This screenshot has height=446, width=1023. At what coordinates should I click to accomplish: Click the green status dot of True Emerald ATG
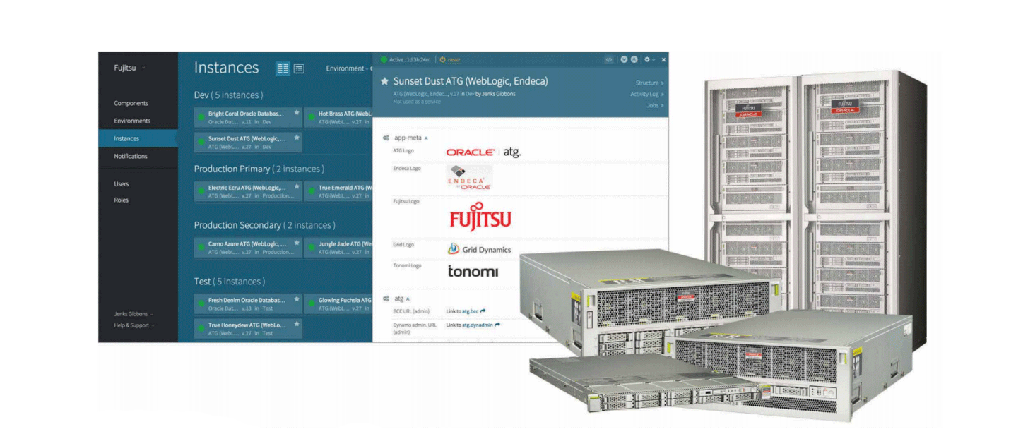[x=311, y=191]
